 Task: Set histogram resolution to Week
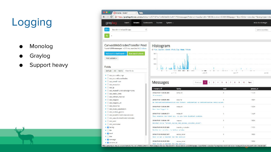tap(173, 50)
